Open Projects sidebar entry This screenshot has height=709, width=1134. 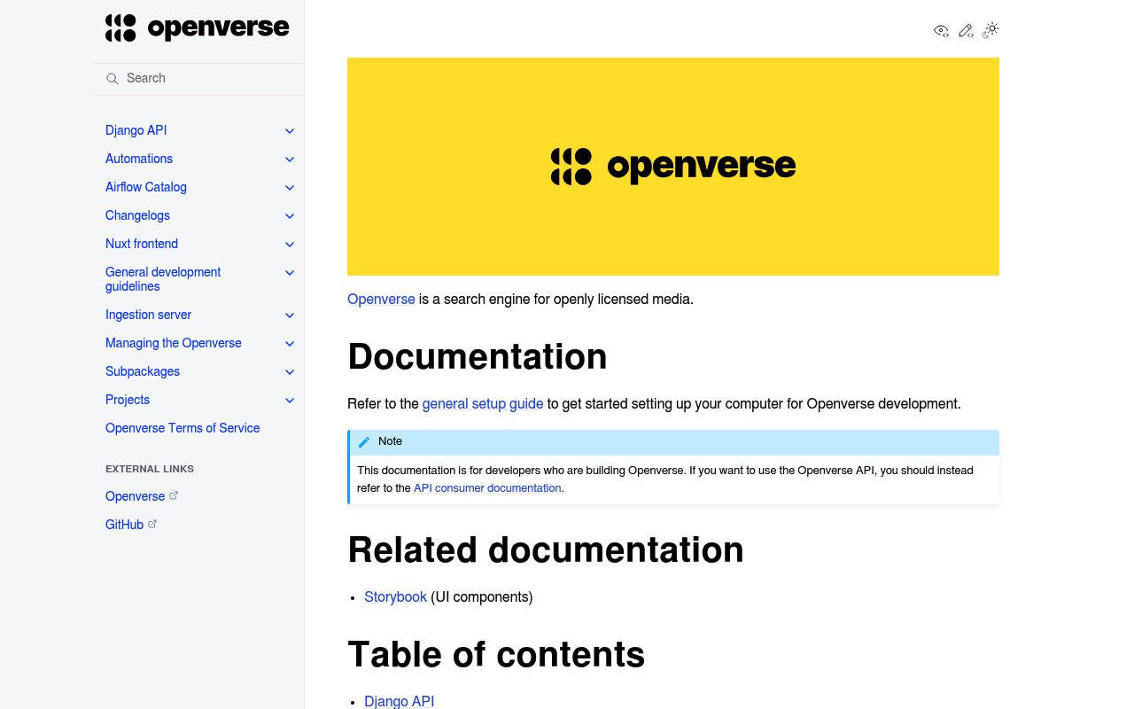tap(128, 400)
